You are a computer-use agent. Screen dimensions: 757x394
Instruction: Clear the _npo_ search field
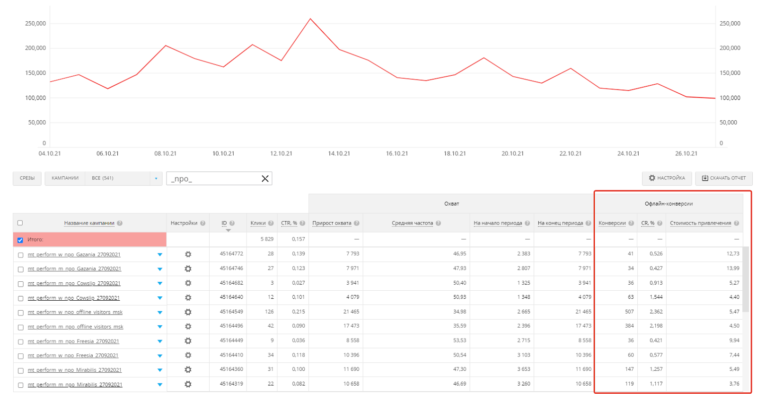pyautogui.click(x=265, y=179)
